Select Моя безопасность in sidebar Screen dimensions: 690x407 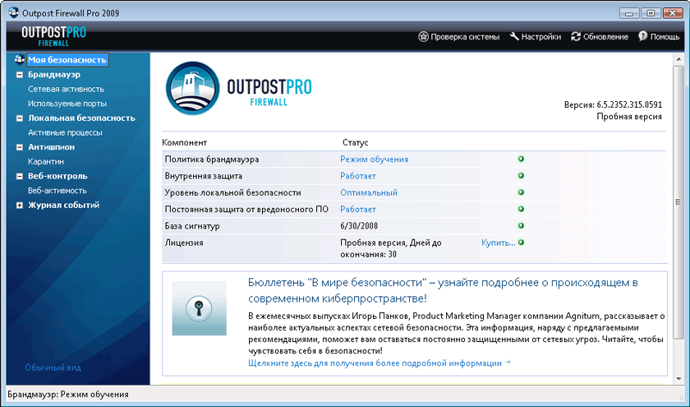[x=67, y=59]
